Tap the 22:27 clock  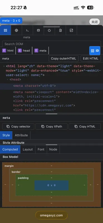(x=16, y=8)
